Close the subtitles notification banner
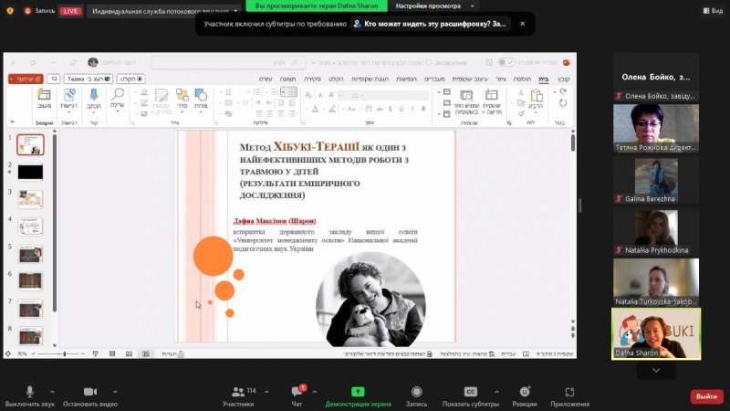 (522, 24)
